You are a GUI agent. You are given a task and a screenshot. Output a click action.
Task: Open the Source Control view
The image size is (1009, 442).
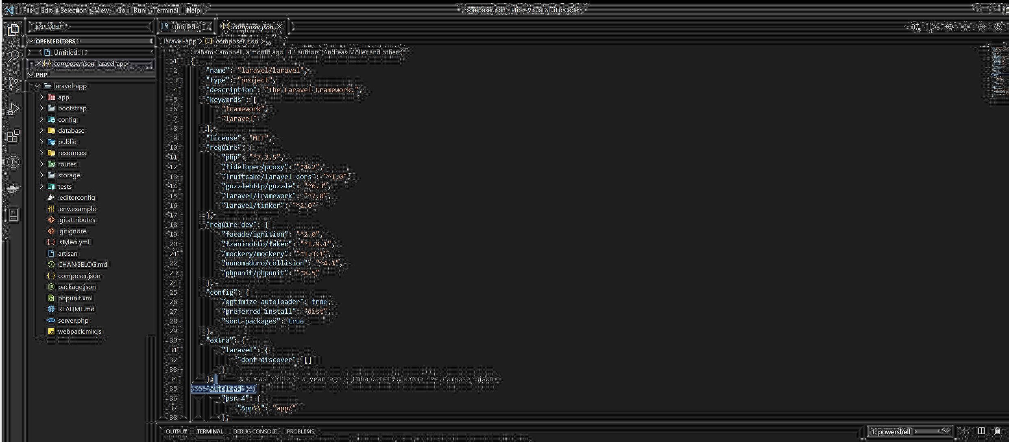(13, 82)
